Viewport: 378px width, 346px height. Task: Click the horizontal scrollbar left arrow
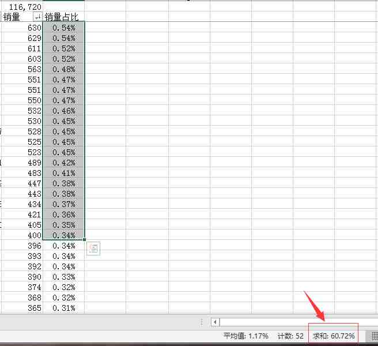(215, 322)
